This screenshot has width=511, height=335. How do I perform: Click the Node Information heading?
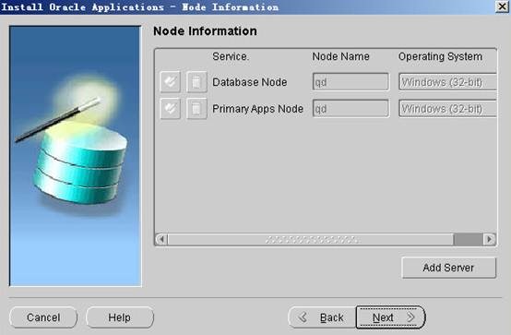tap(205, 31)
